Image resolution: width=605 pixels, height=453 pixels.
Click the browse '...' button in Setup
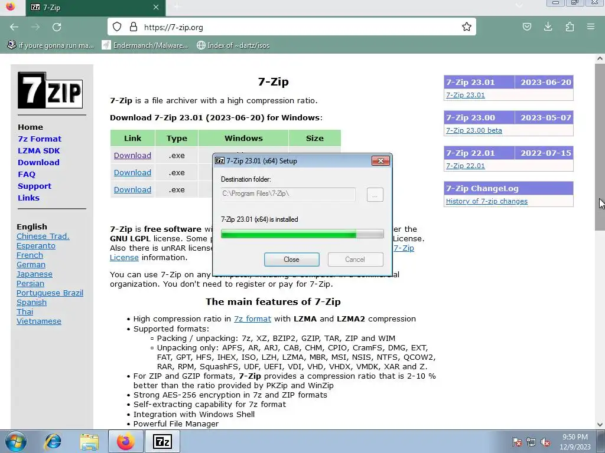point(375,195)
